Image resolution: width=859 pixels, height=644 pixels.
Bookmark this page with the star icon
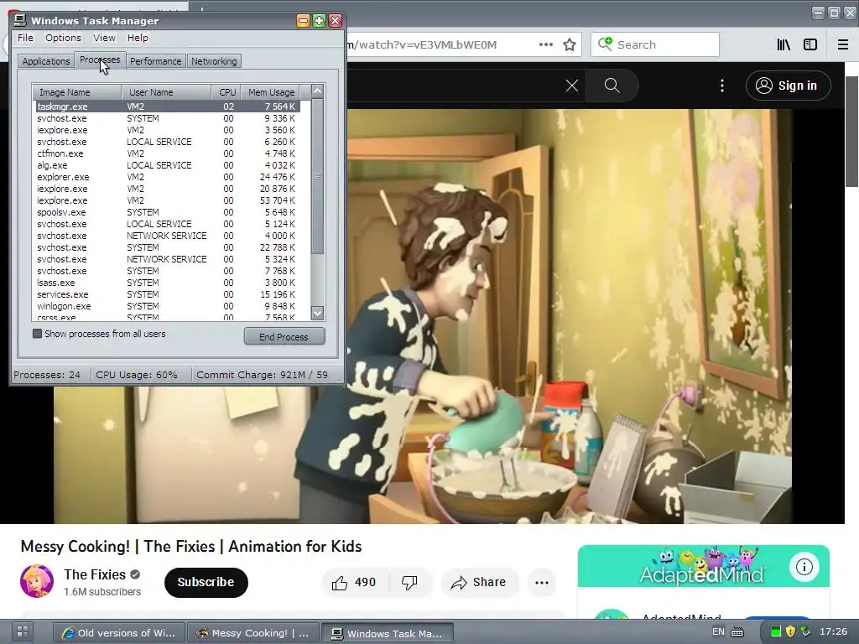tap(570, 44)
